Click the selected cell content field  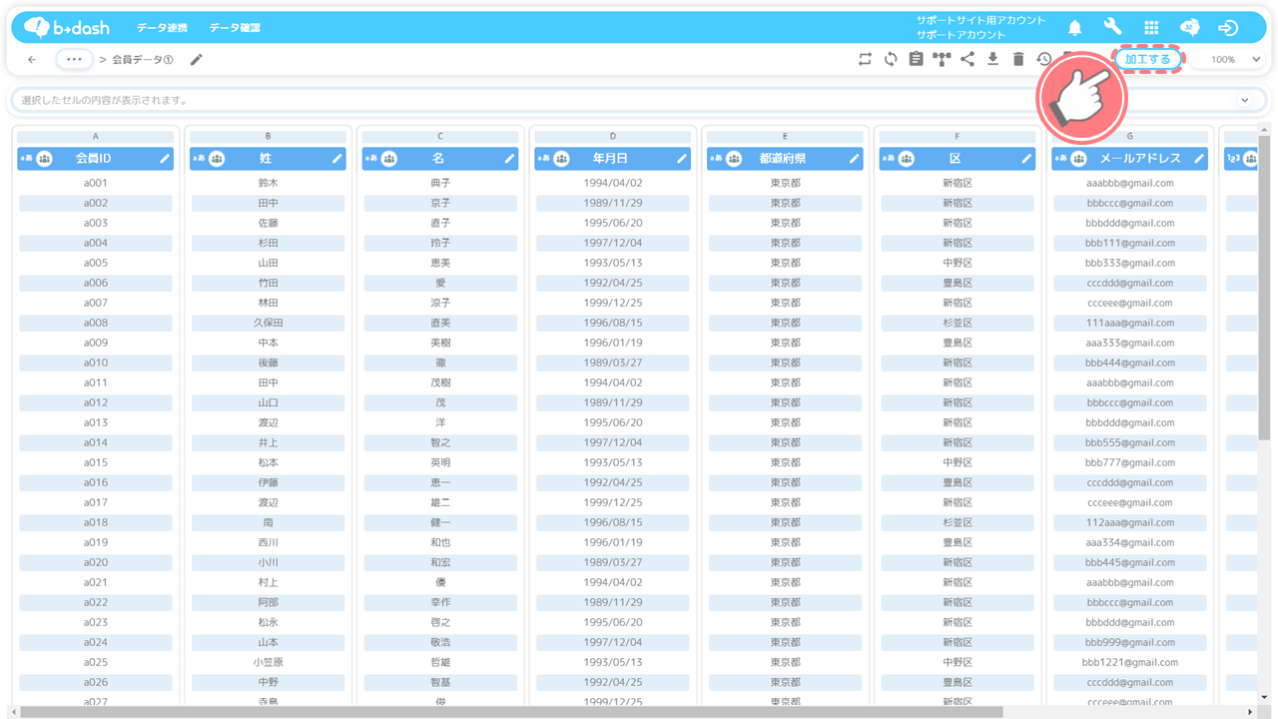pyautogui.click(x=639, y=100)
